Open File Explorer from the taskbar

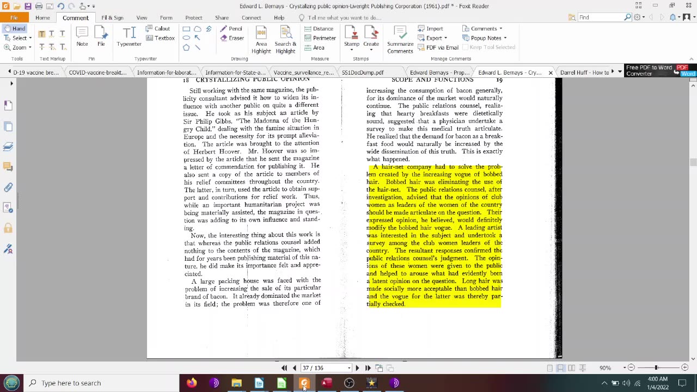(236, 383)
